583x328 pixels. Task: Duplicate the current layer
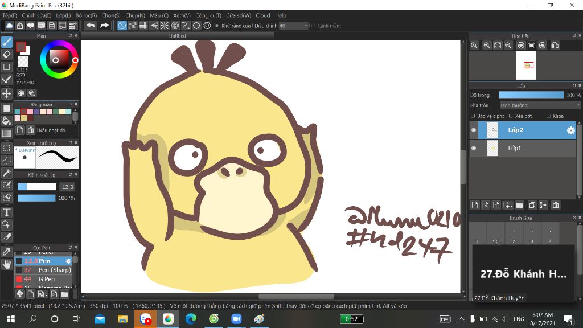pos(532,205)
